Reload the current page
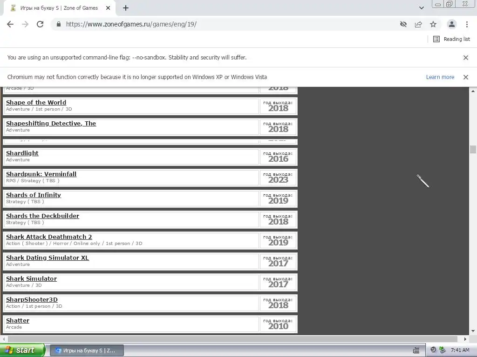The height and width of the screenshot is (357, 477). click(40, 24)
